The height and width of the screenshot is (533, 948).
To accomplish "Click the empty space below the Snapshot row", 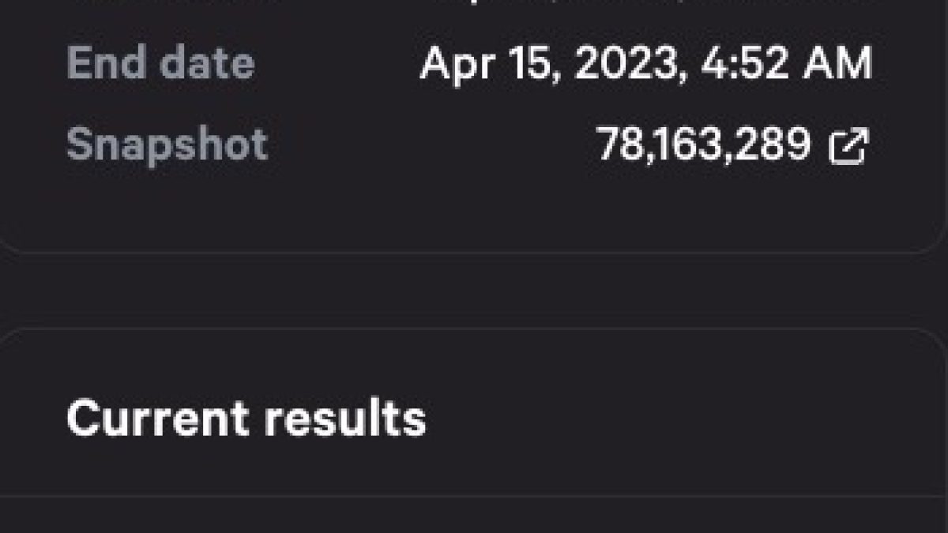I will click(474, 205).
